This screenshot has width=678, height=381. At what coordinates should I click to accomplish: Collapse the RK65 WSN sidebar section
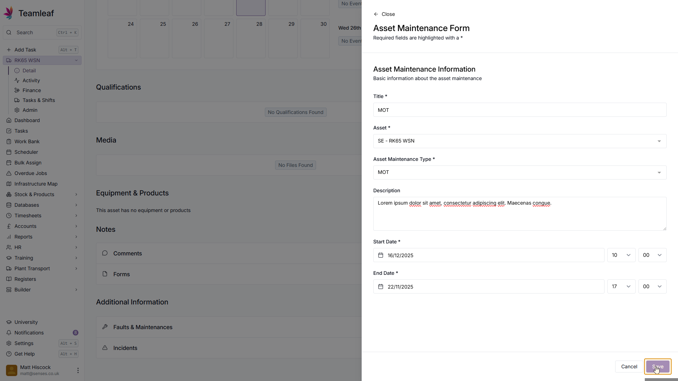tap(76, 60)
